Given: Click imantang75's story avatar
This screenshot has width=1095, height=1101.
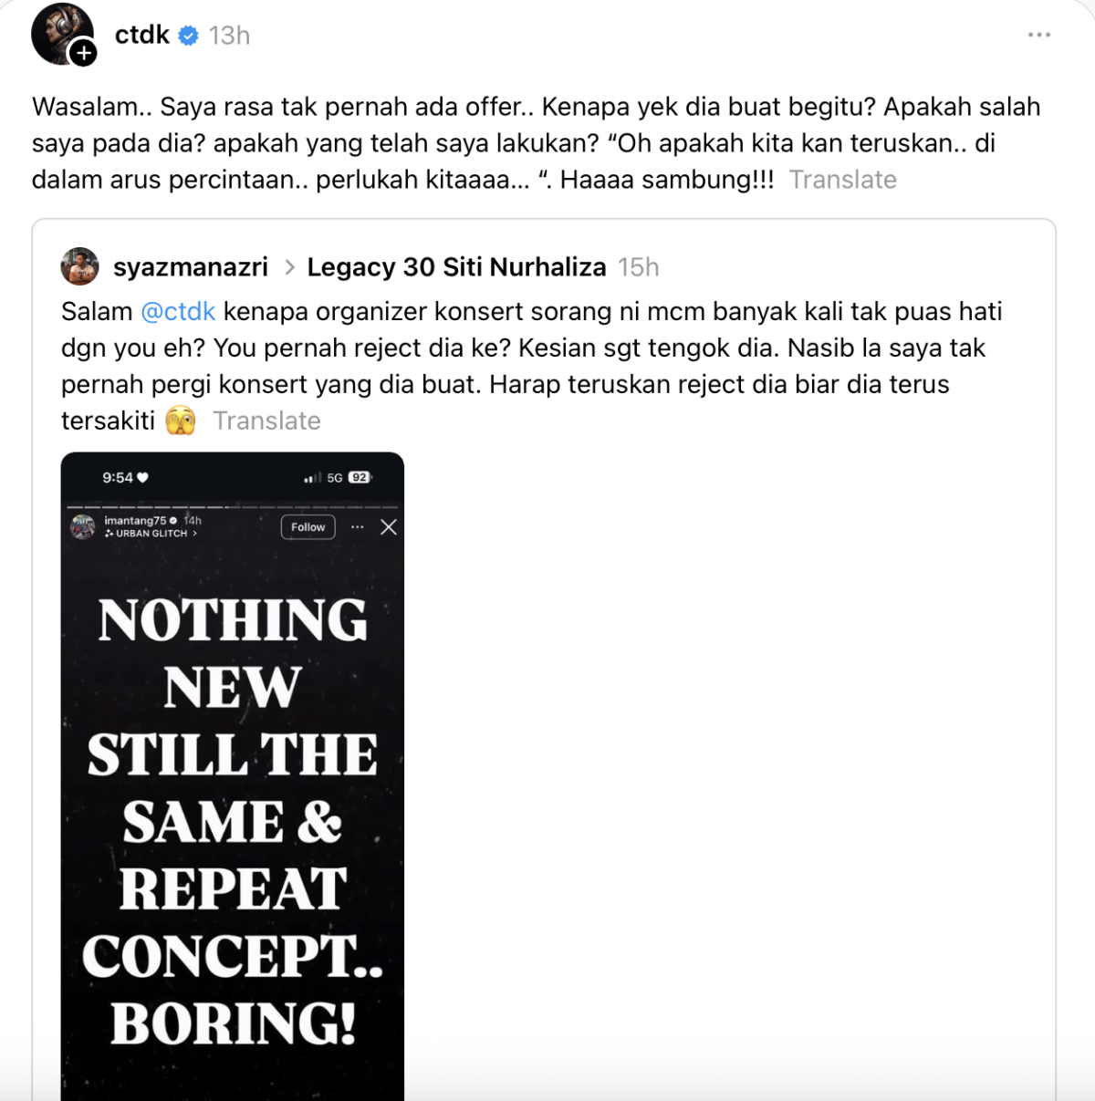Looking at the screenshot, I should coord(83,526).
